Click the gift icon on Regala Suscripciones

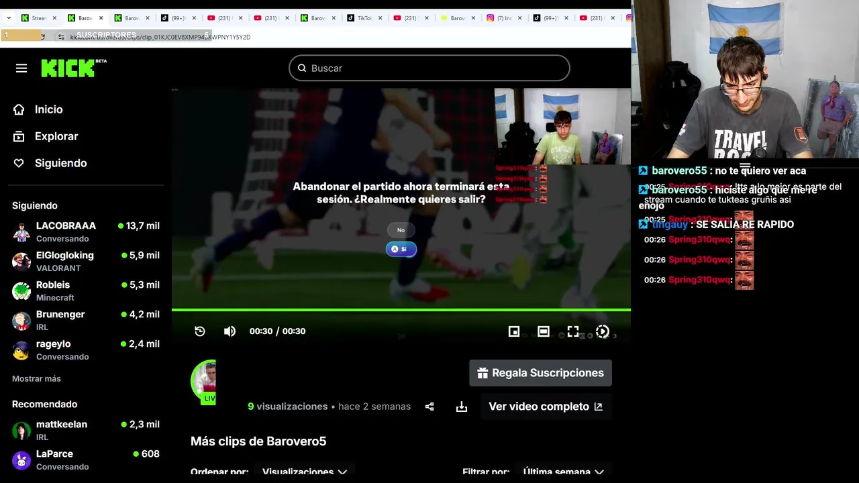[483, 373]
